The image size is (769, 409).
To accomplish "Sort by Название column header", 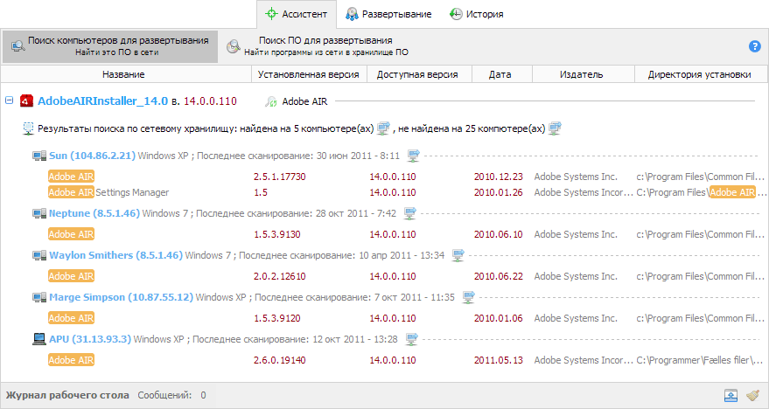I will click(x=123, y=74).
